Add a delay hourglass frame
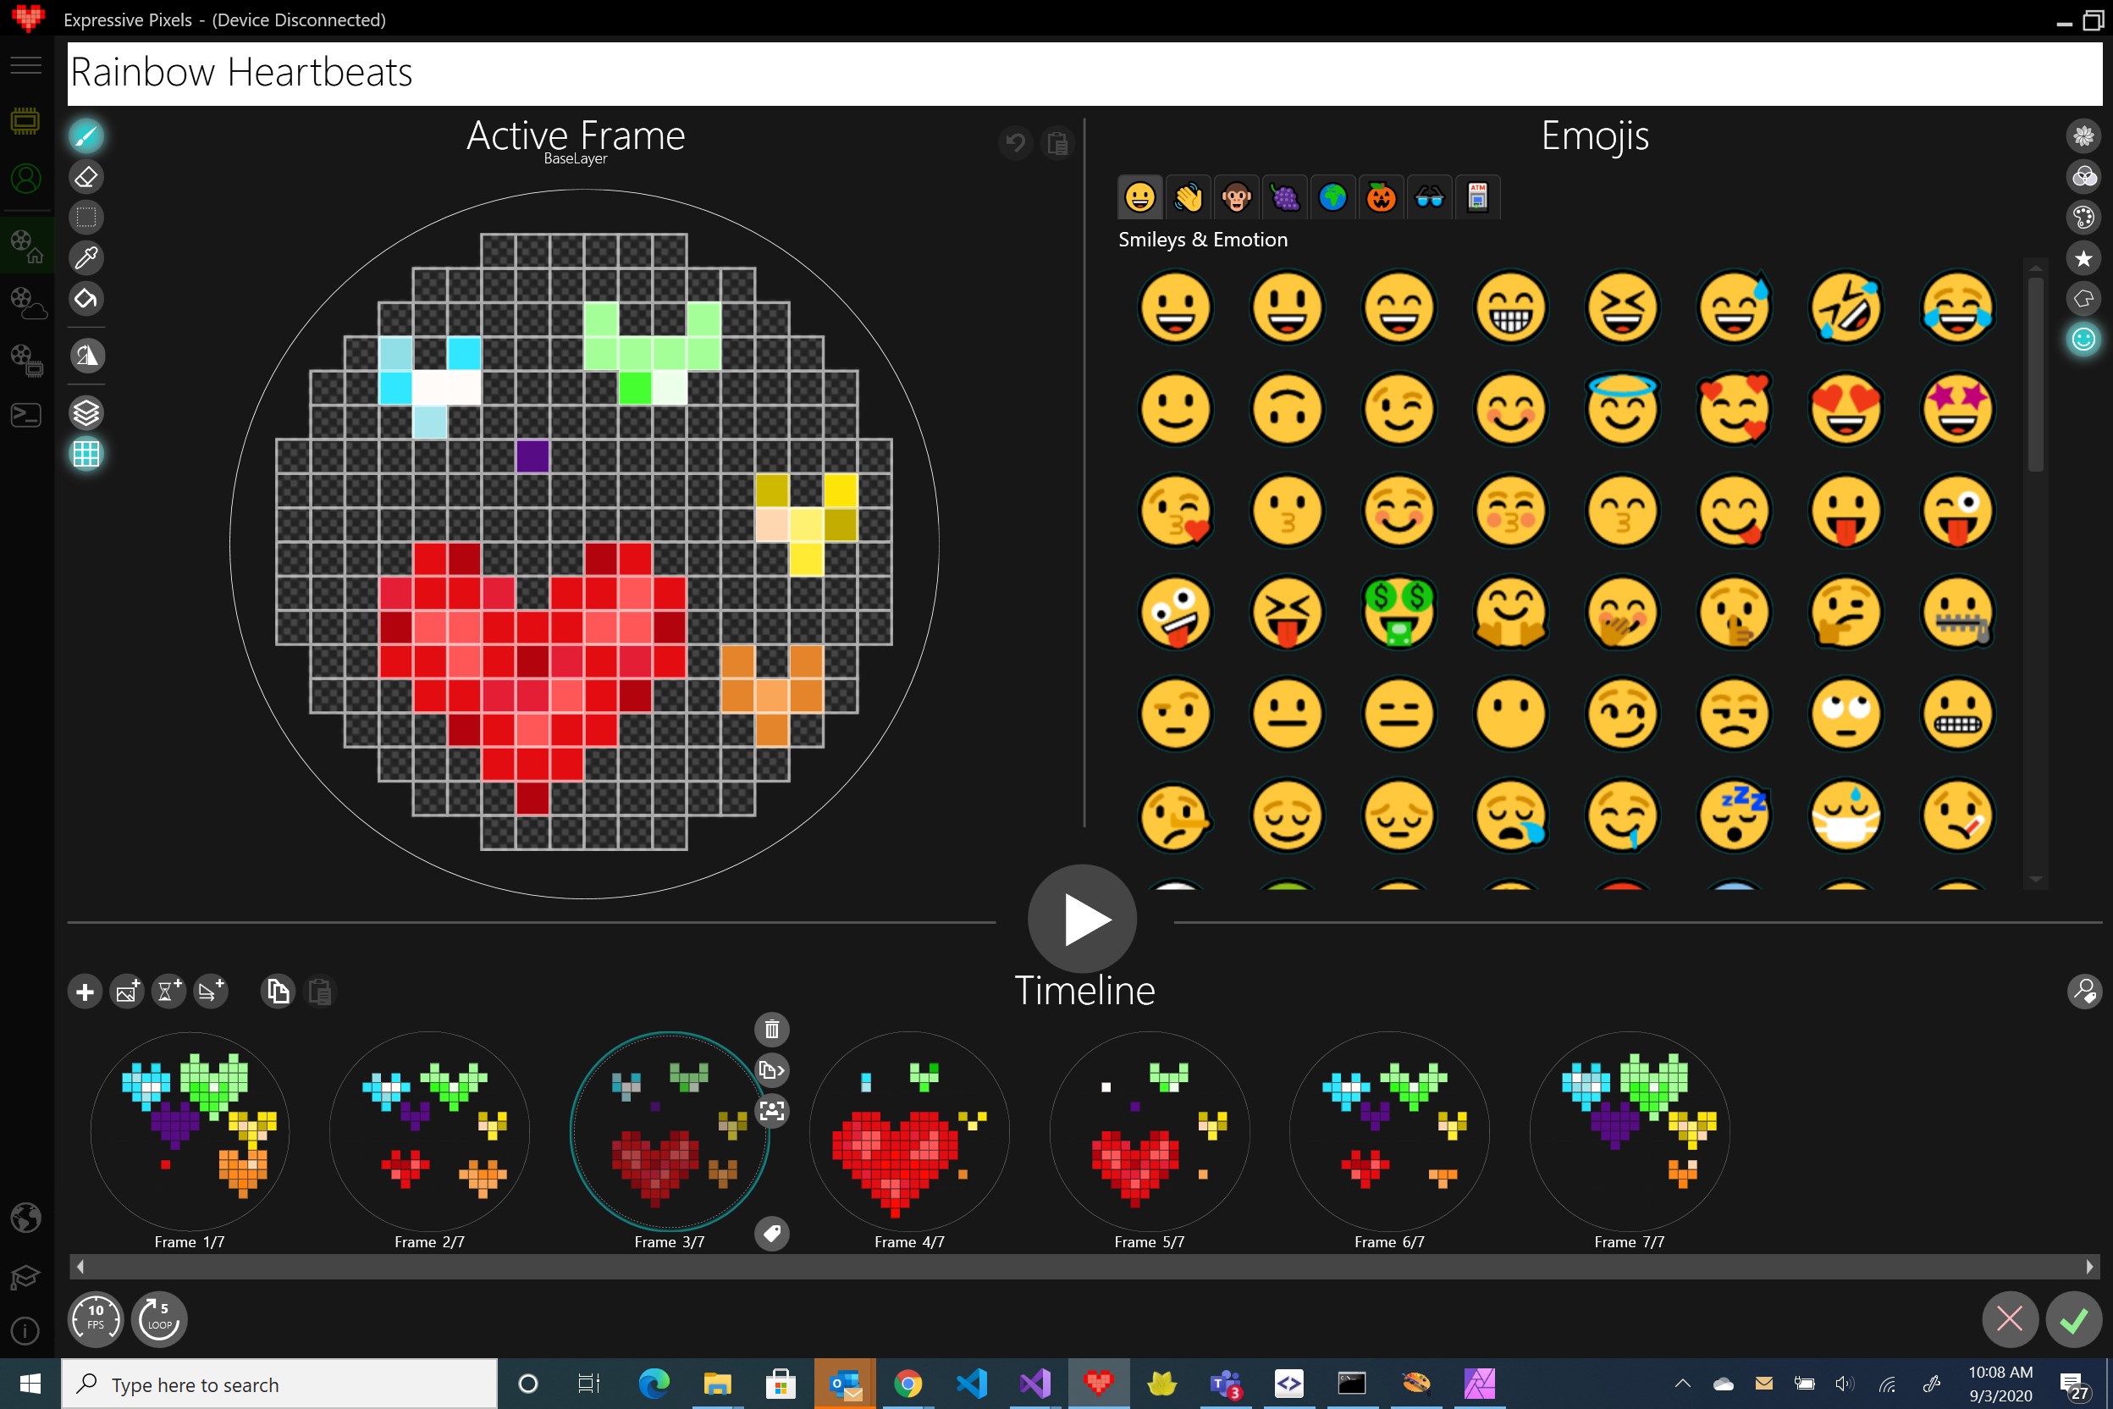 click(x=169, y=992)
